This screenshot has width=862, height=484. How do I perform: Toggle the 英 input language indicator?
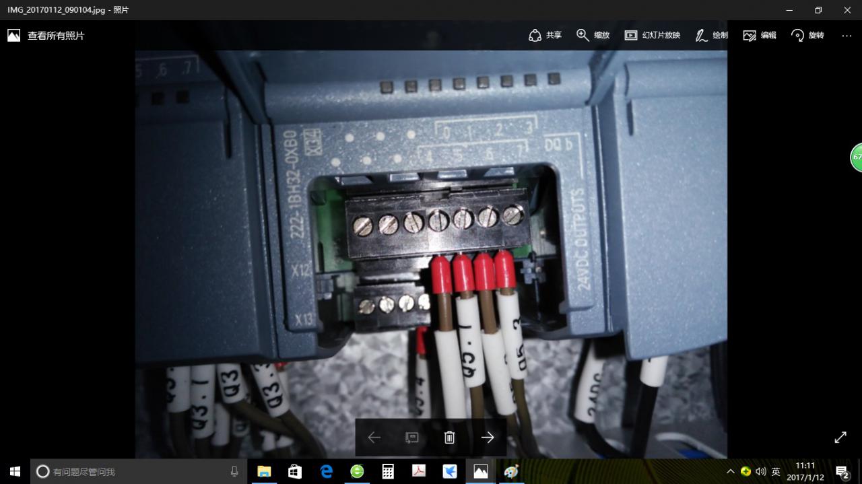776,472
